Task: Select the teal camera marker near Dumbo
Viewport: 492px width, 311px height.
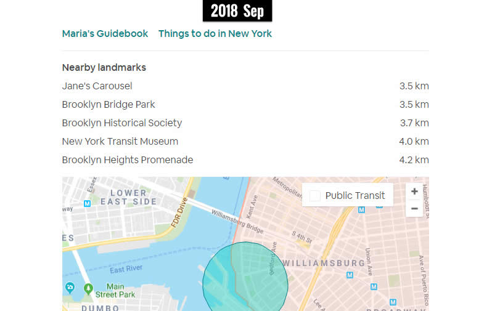Action: pyautogui.click(x=70, y=288)
